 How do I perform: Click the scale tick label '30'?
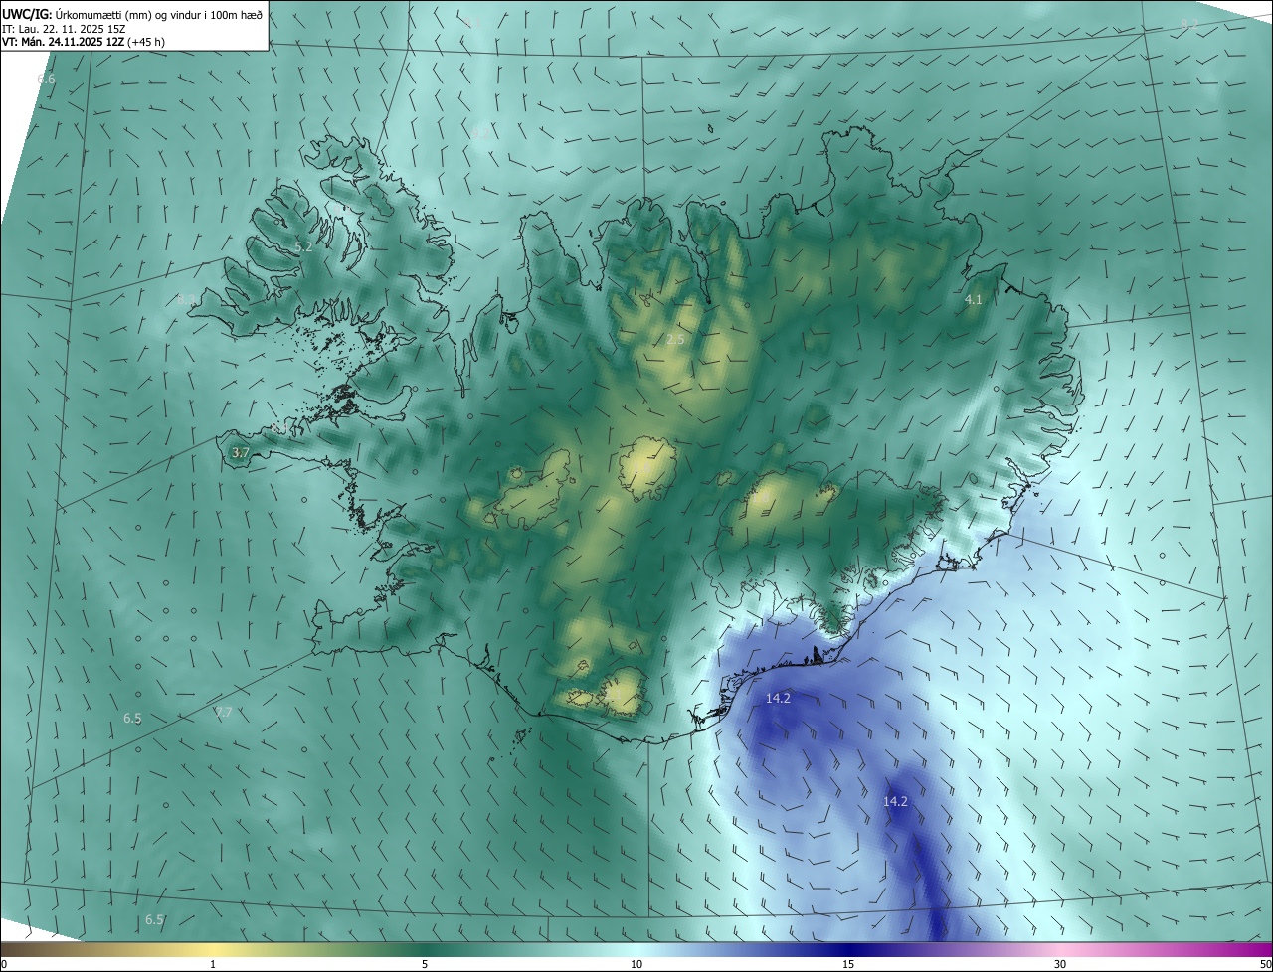click(x=1060, y=964)
